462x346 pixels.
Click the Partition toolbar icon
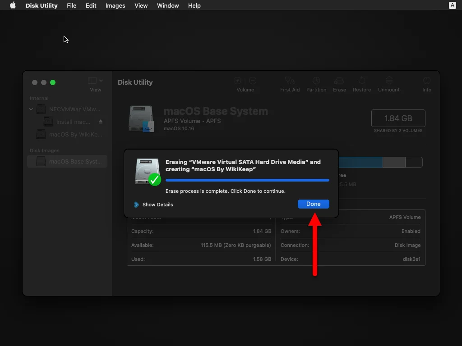(x=316, y=81)
